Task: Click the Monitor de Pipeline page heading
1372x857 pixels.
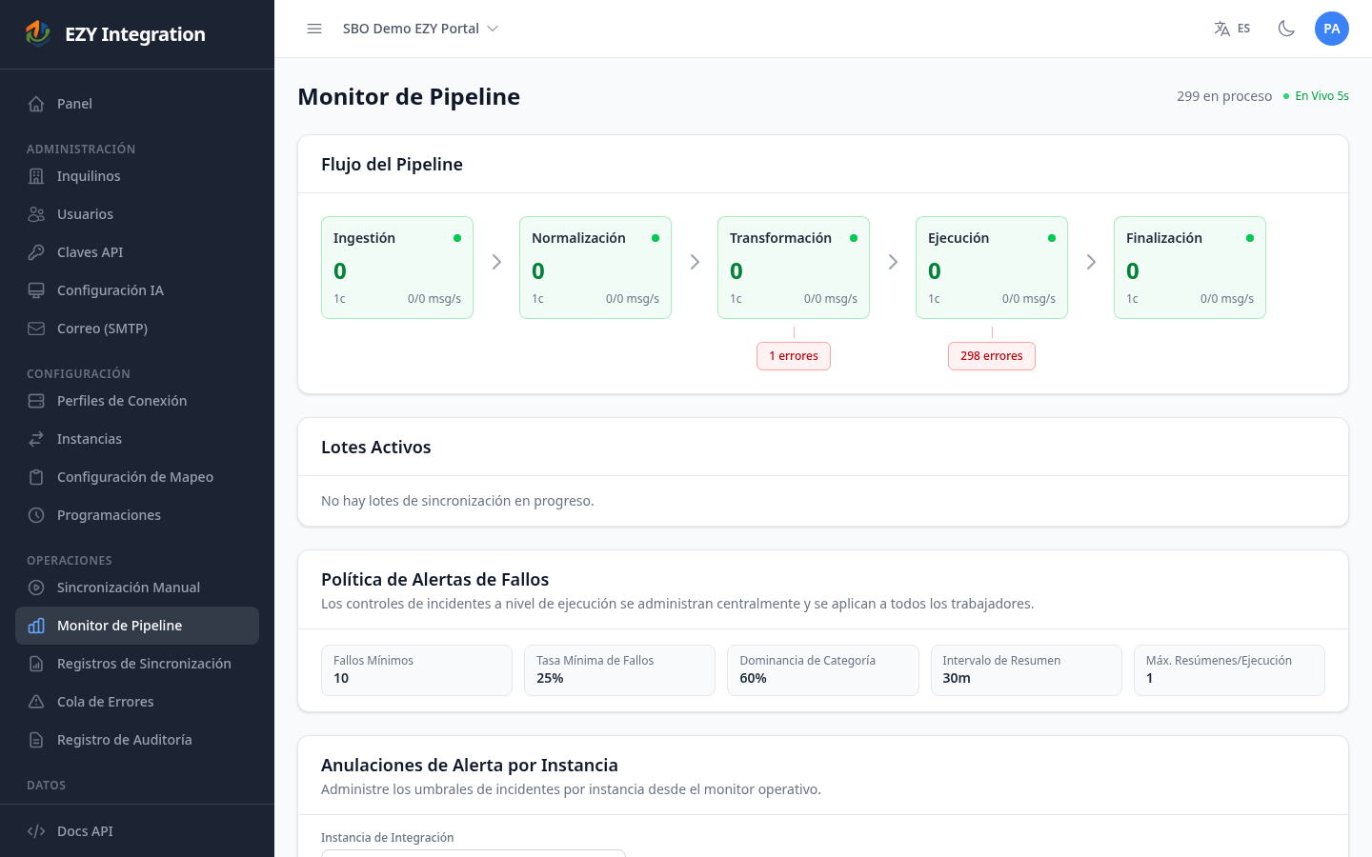Action: (x=409, y=96)
